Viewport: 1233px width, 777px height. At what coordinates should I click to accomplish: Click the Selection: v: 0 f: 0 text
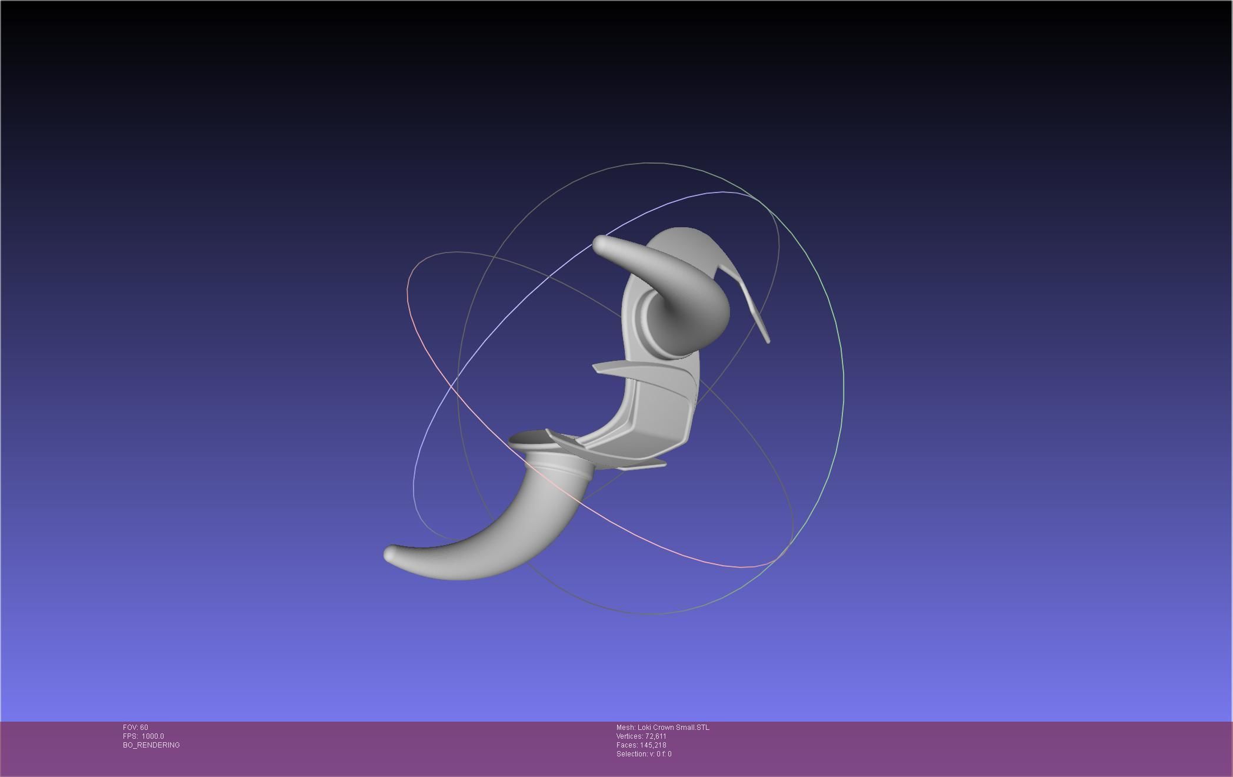[x=644, y=754]
